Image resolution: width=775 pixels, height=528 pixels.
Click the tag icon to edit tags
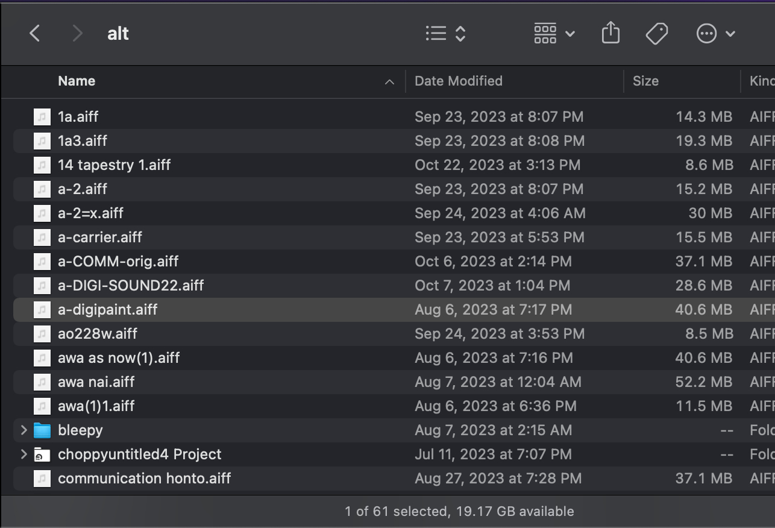coord(656,34)
